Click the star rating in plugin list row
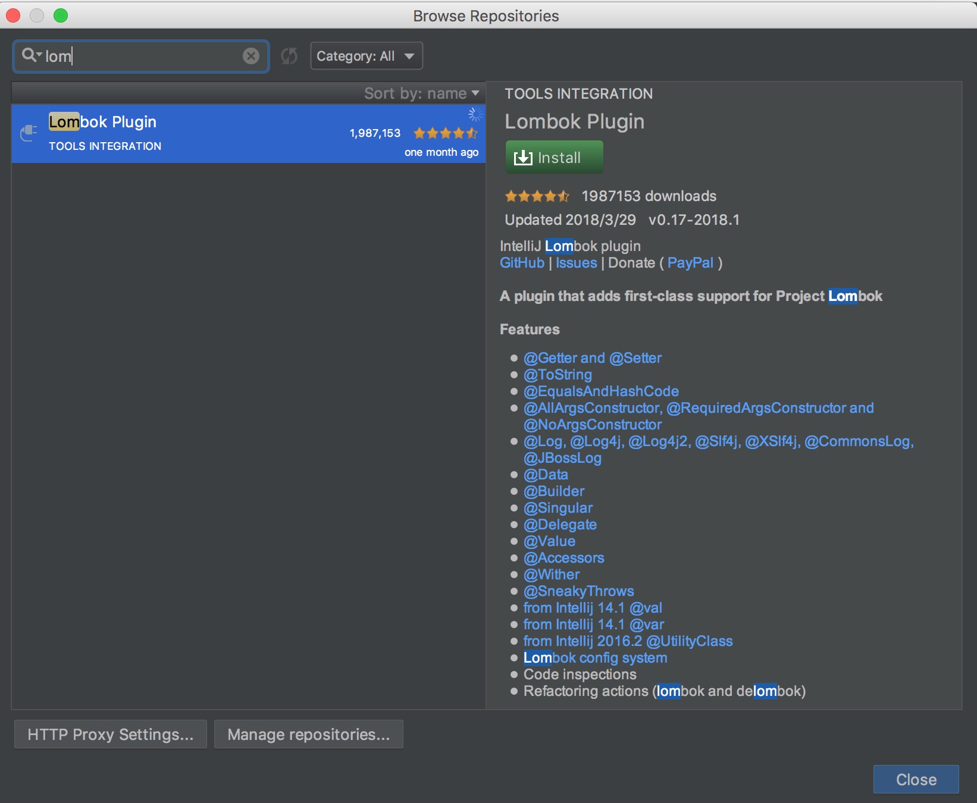977x803 pixels. (445, 133)
